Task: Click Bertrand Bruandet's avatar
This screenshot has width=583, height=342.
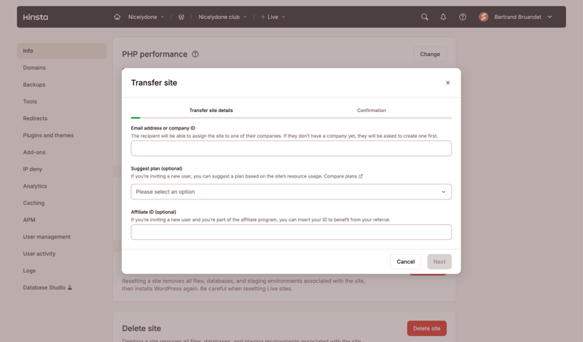Action: tap(483, 17)
